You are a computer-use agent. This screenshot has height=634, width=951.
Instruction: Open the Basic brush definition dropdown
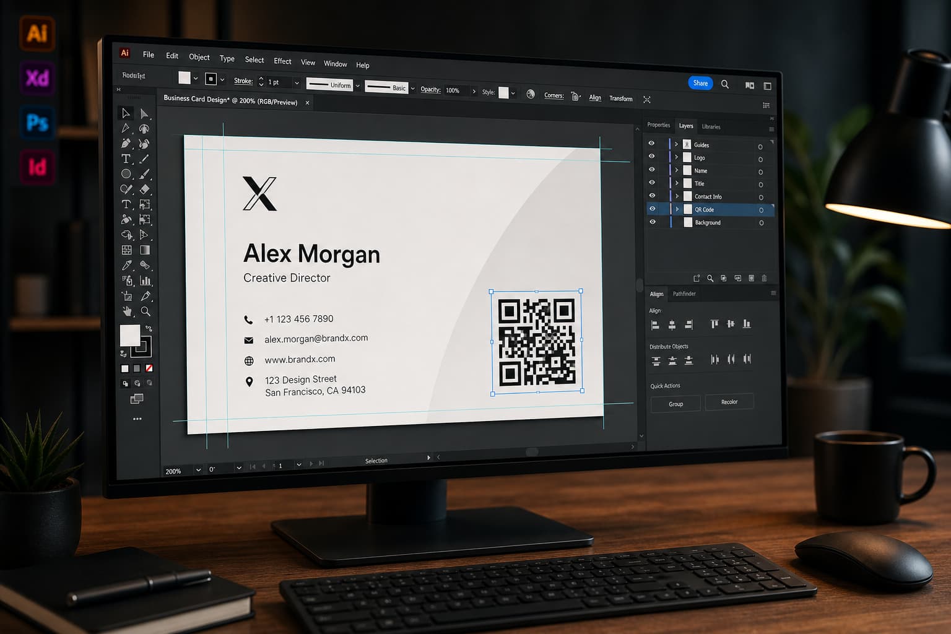pos(413,89)
